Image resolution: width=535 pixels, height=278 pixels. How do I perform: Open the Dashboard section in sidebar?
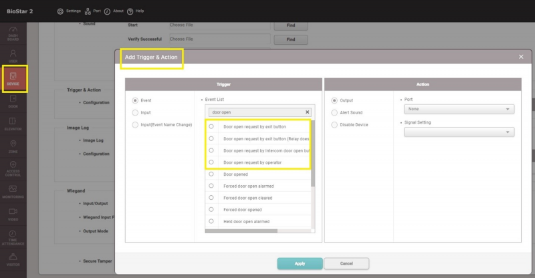(x=13, y=33)
